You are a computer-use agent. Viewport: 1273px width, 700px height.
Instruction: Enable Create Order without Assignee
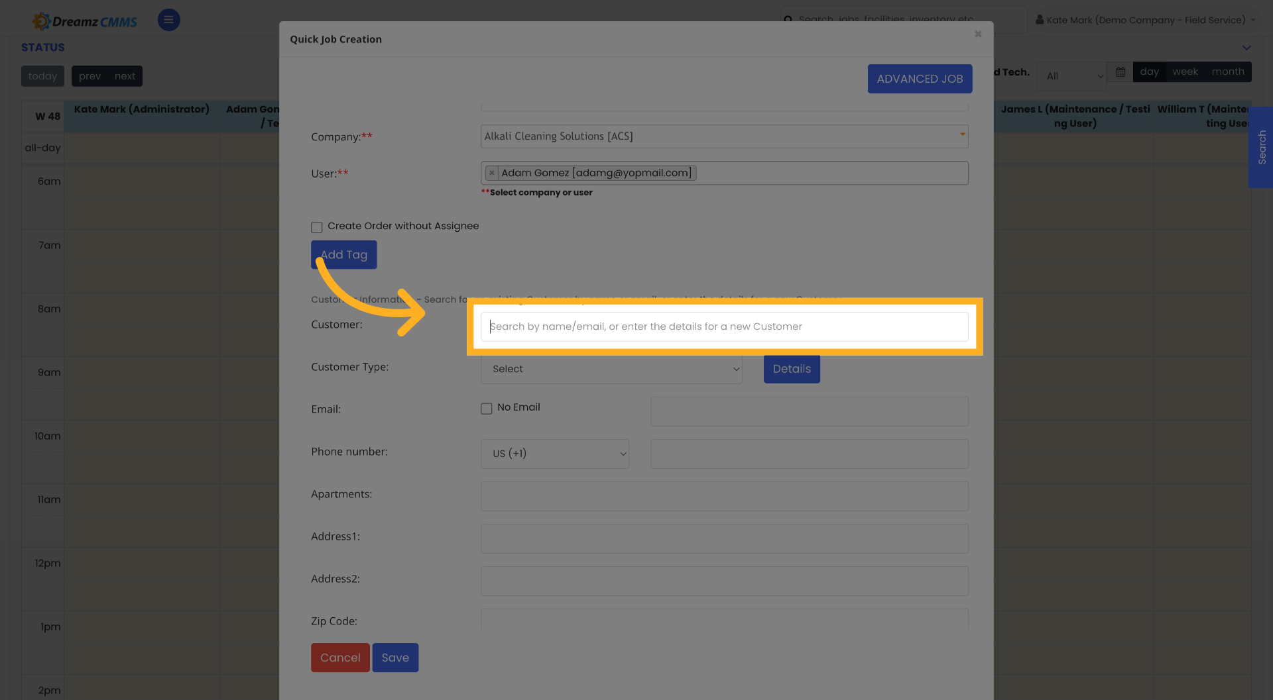(x=317, y=227)
